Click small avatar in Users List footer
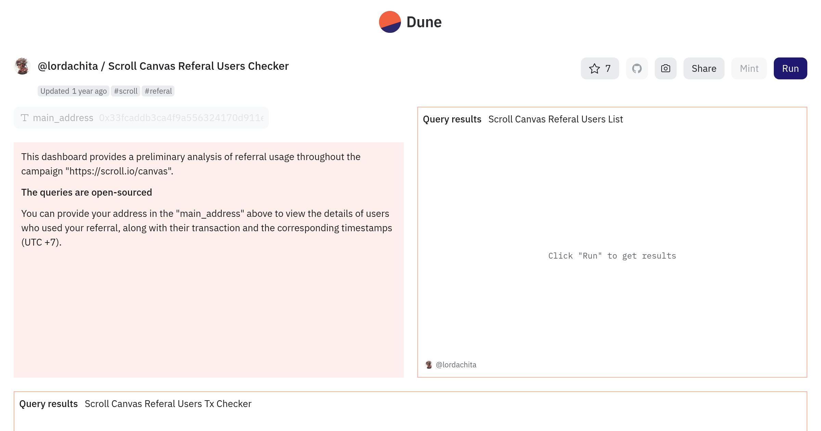This screenshot has height=431, width=821. 429,365
